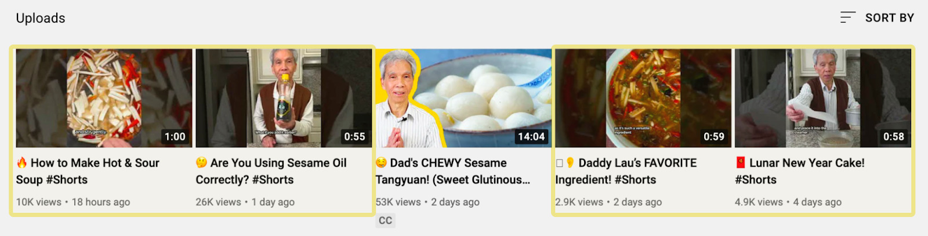Viewport: 928px width, 236px height.
Task: Open the Lunar New Year Cake thumbnail
Action: point(823,98)
